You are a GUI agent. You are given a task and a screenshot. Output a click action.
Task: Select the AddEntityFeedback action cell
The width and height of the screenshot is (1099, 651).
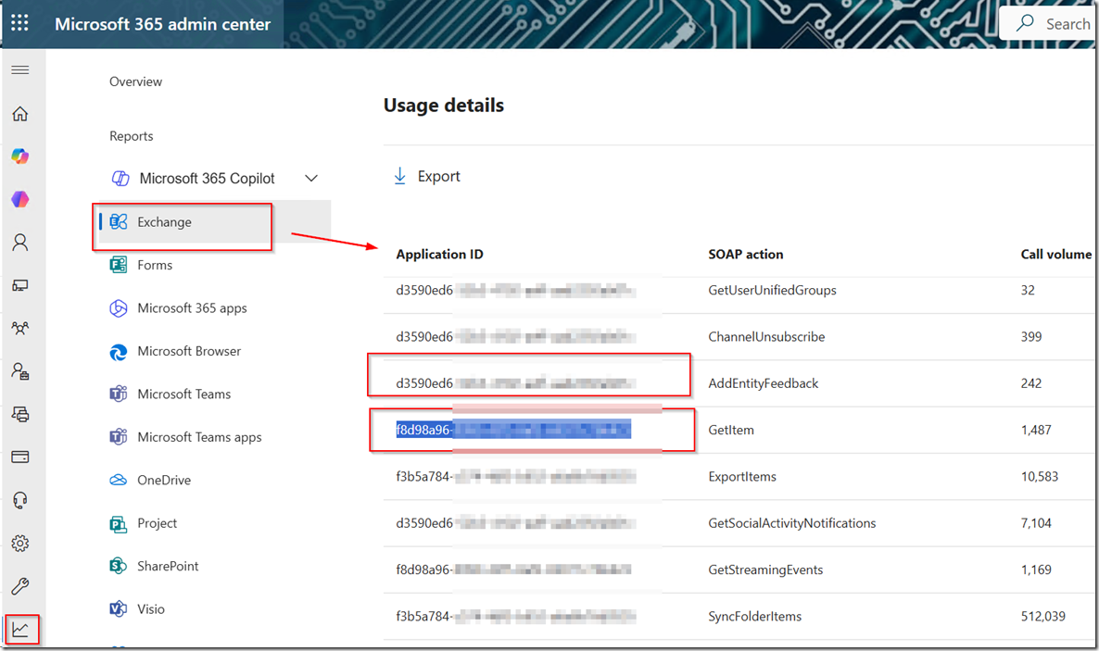coord(764,383)
